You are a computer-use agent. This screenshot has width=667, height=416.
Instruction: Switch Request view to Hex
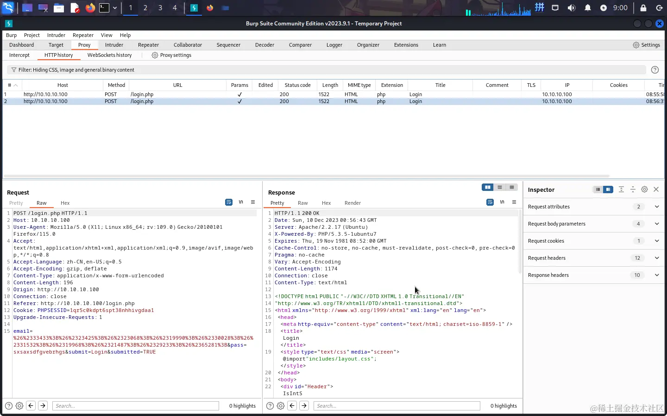pos(65,203)
